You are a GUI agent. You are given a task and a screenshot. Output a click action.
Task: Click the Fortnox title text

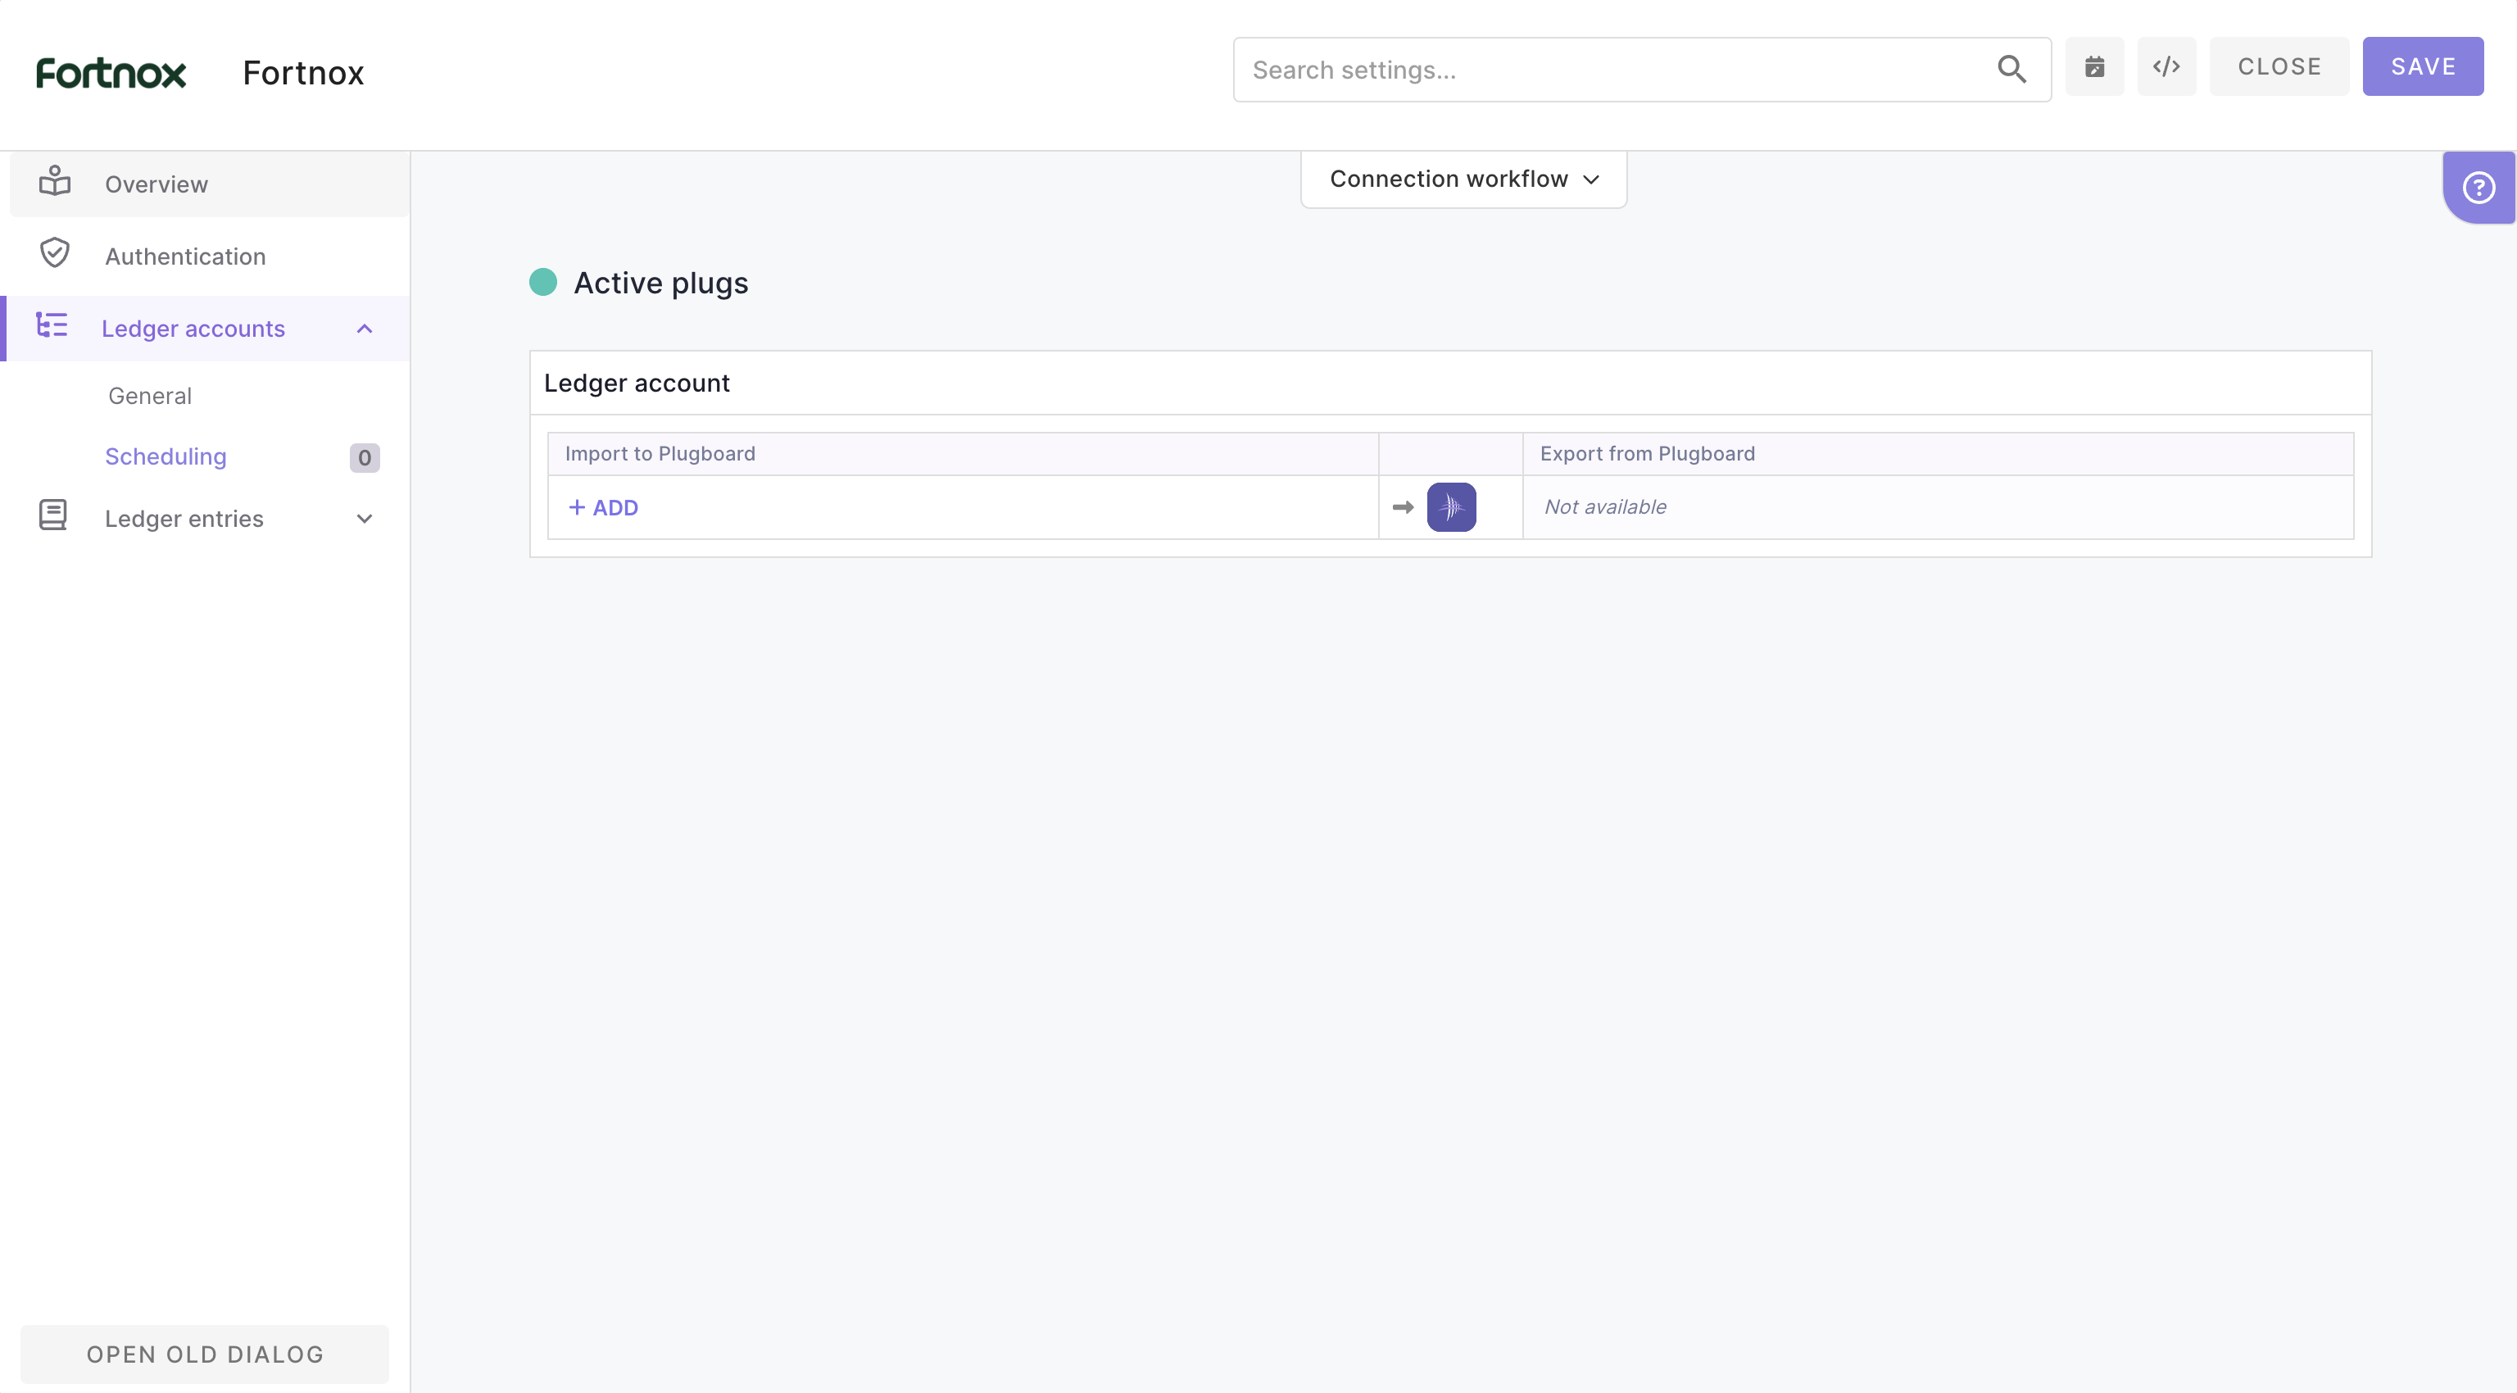[x=303, y=72]
